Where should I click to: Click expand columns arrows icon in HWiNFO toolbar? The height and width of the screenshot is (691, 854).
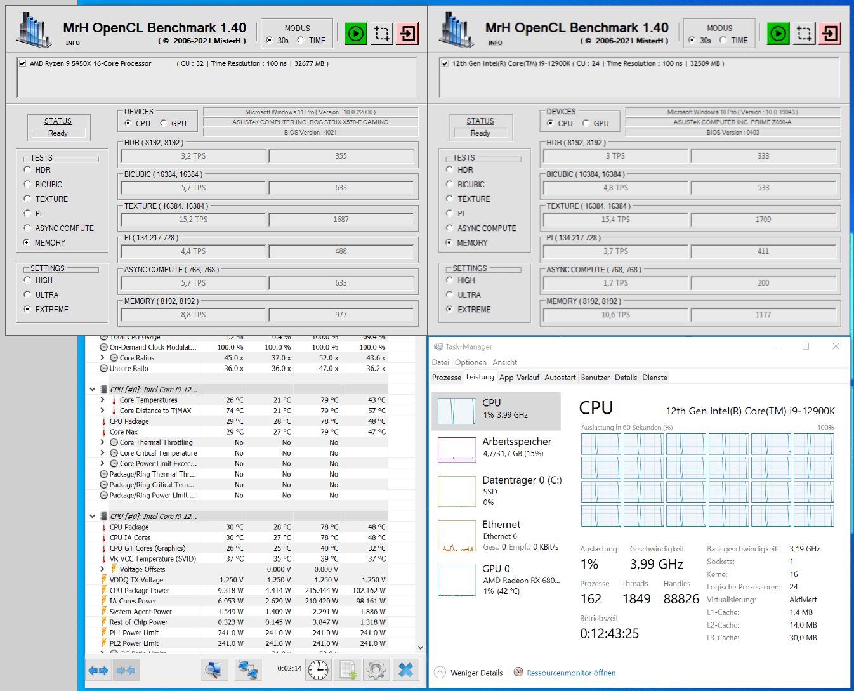point(98,670)
